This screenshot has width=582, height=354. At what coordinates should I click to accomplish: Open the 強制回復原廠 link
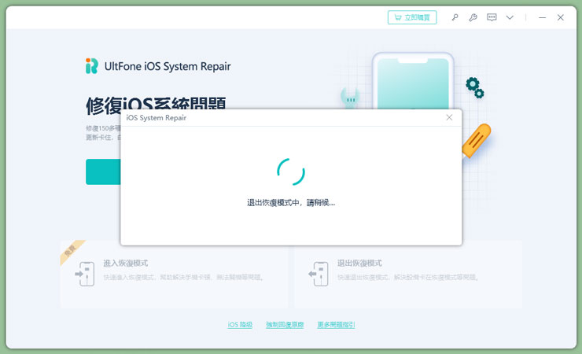coord(285,325)
